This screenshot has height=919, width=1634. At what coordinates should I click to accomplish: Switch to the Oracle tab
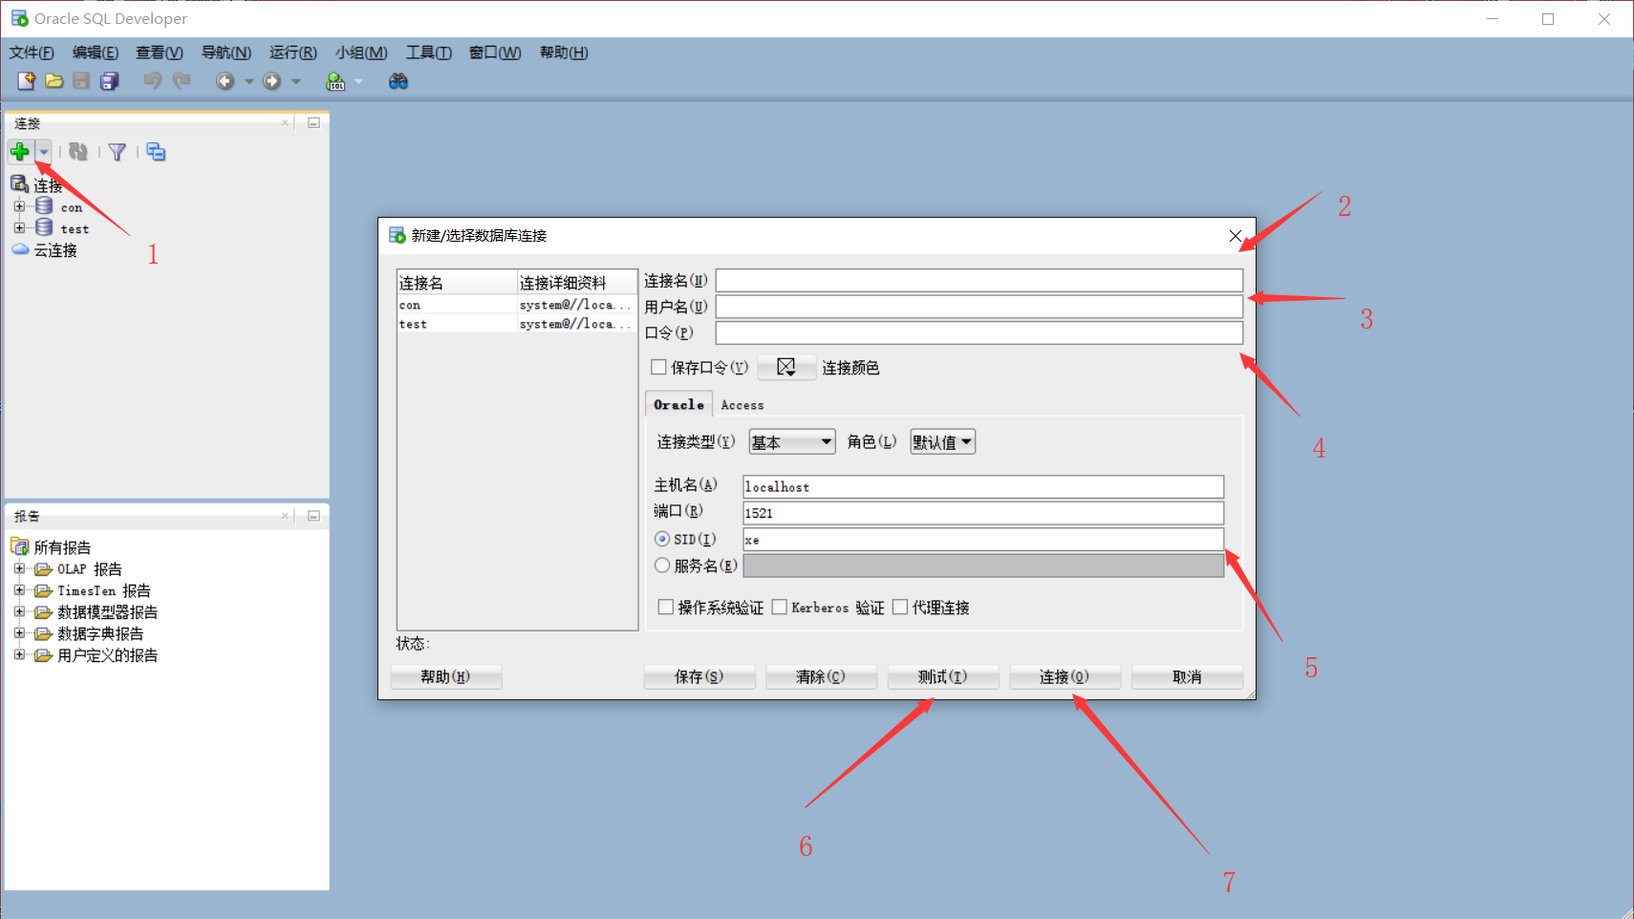(x=678, y=405)
